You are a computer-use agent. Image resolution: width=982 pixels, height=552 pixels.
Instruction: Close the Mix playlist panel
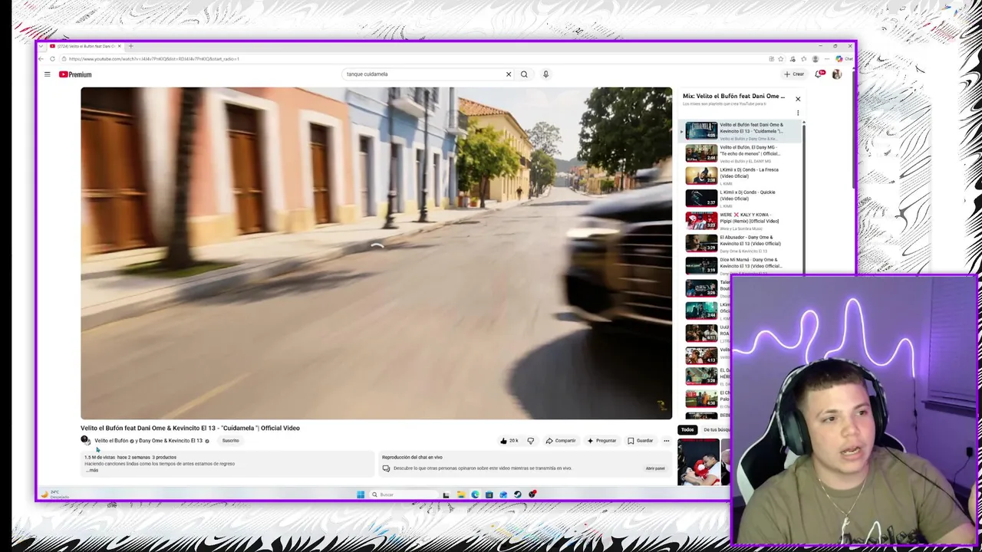798,99
